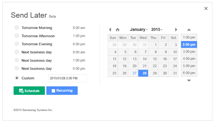Image resolution: width=214 pixels, height=123 pixels.
Task: Choose 5:00 pm in time list
Action: 189,66
